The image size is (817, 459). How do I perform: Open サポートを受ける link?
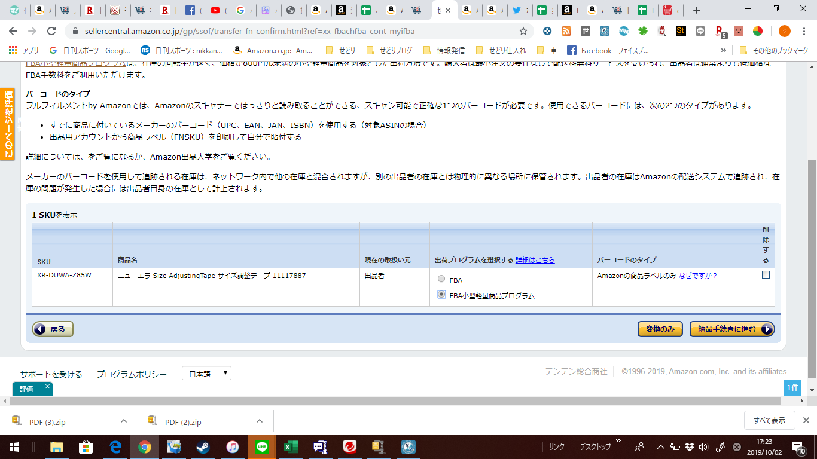pos(51,374)
